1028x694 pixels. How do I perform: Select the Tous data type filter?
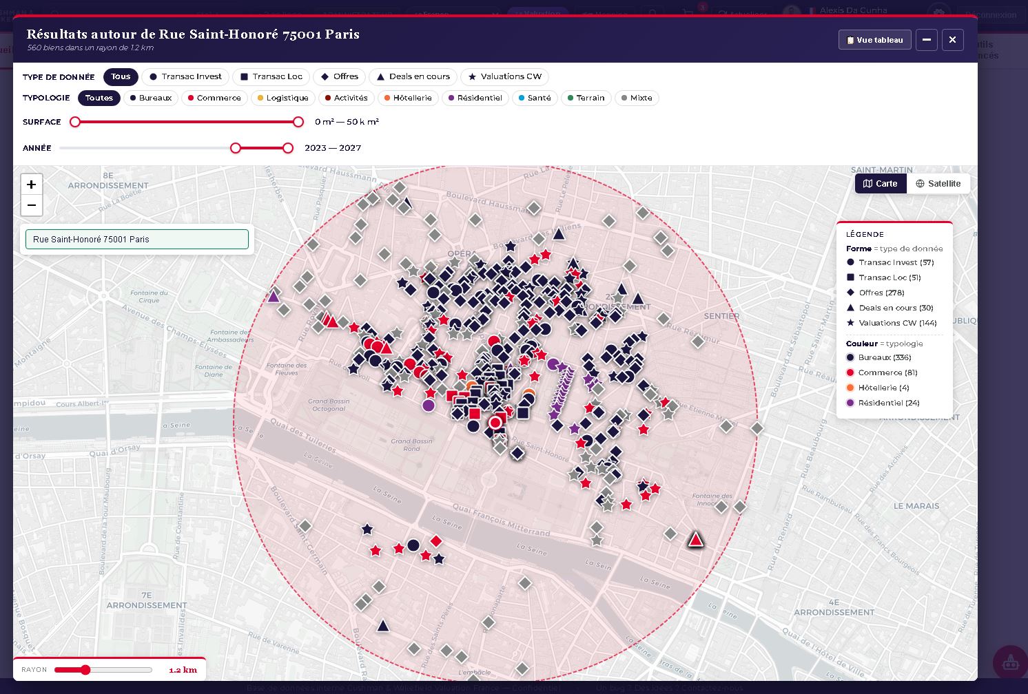[121, 76]
